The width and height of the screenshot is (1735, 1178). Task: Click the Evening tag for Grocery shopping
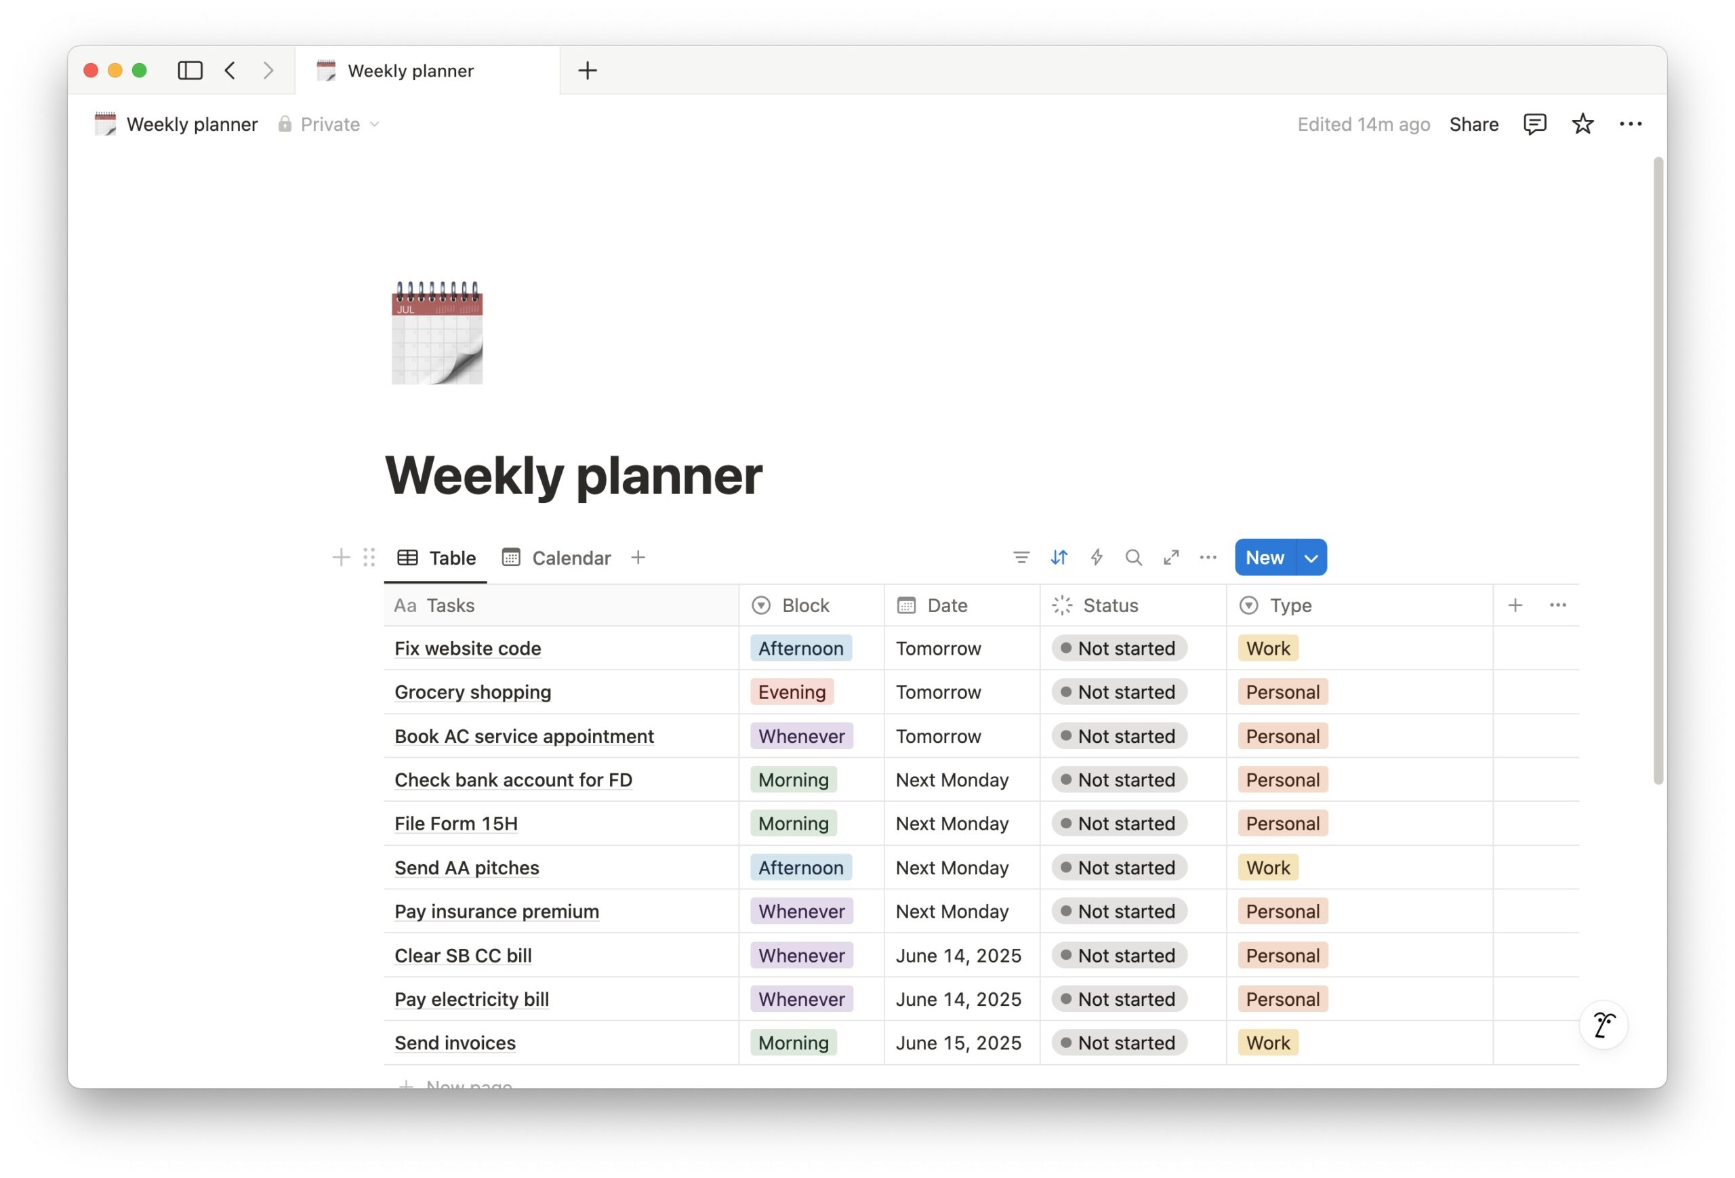(x=792, y=692)
